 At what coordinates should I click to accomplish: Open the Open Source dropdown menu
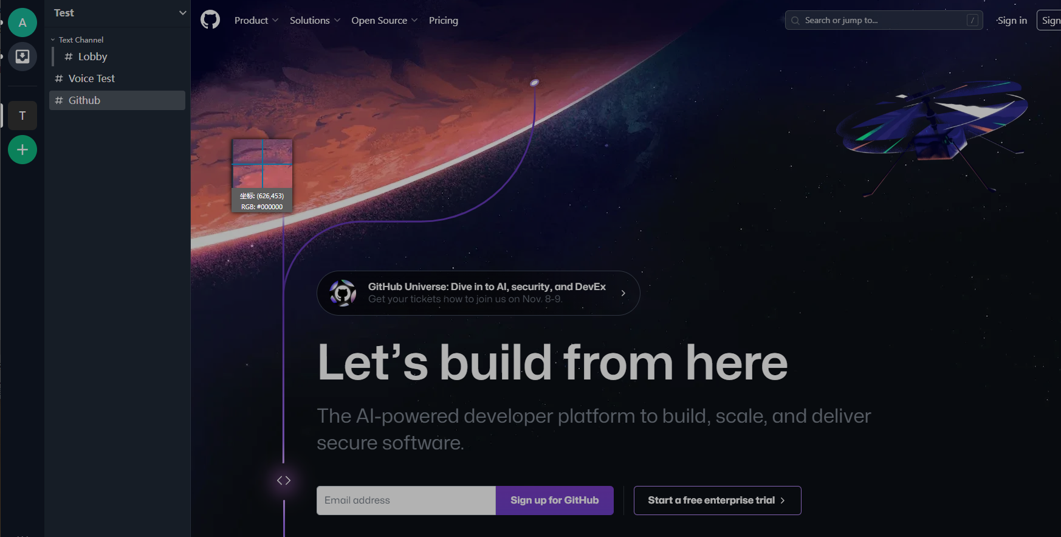pos(384,20)
